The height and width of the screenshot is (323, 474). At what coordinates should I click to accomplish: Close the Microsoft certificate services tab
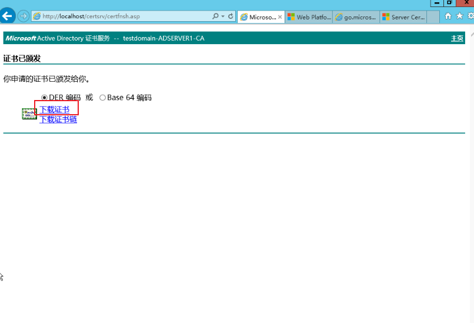[x=281, y=17]
